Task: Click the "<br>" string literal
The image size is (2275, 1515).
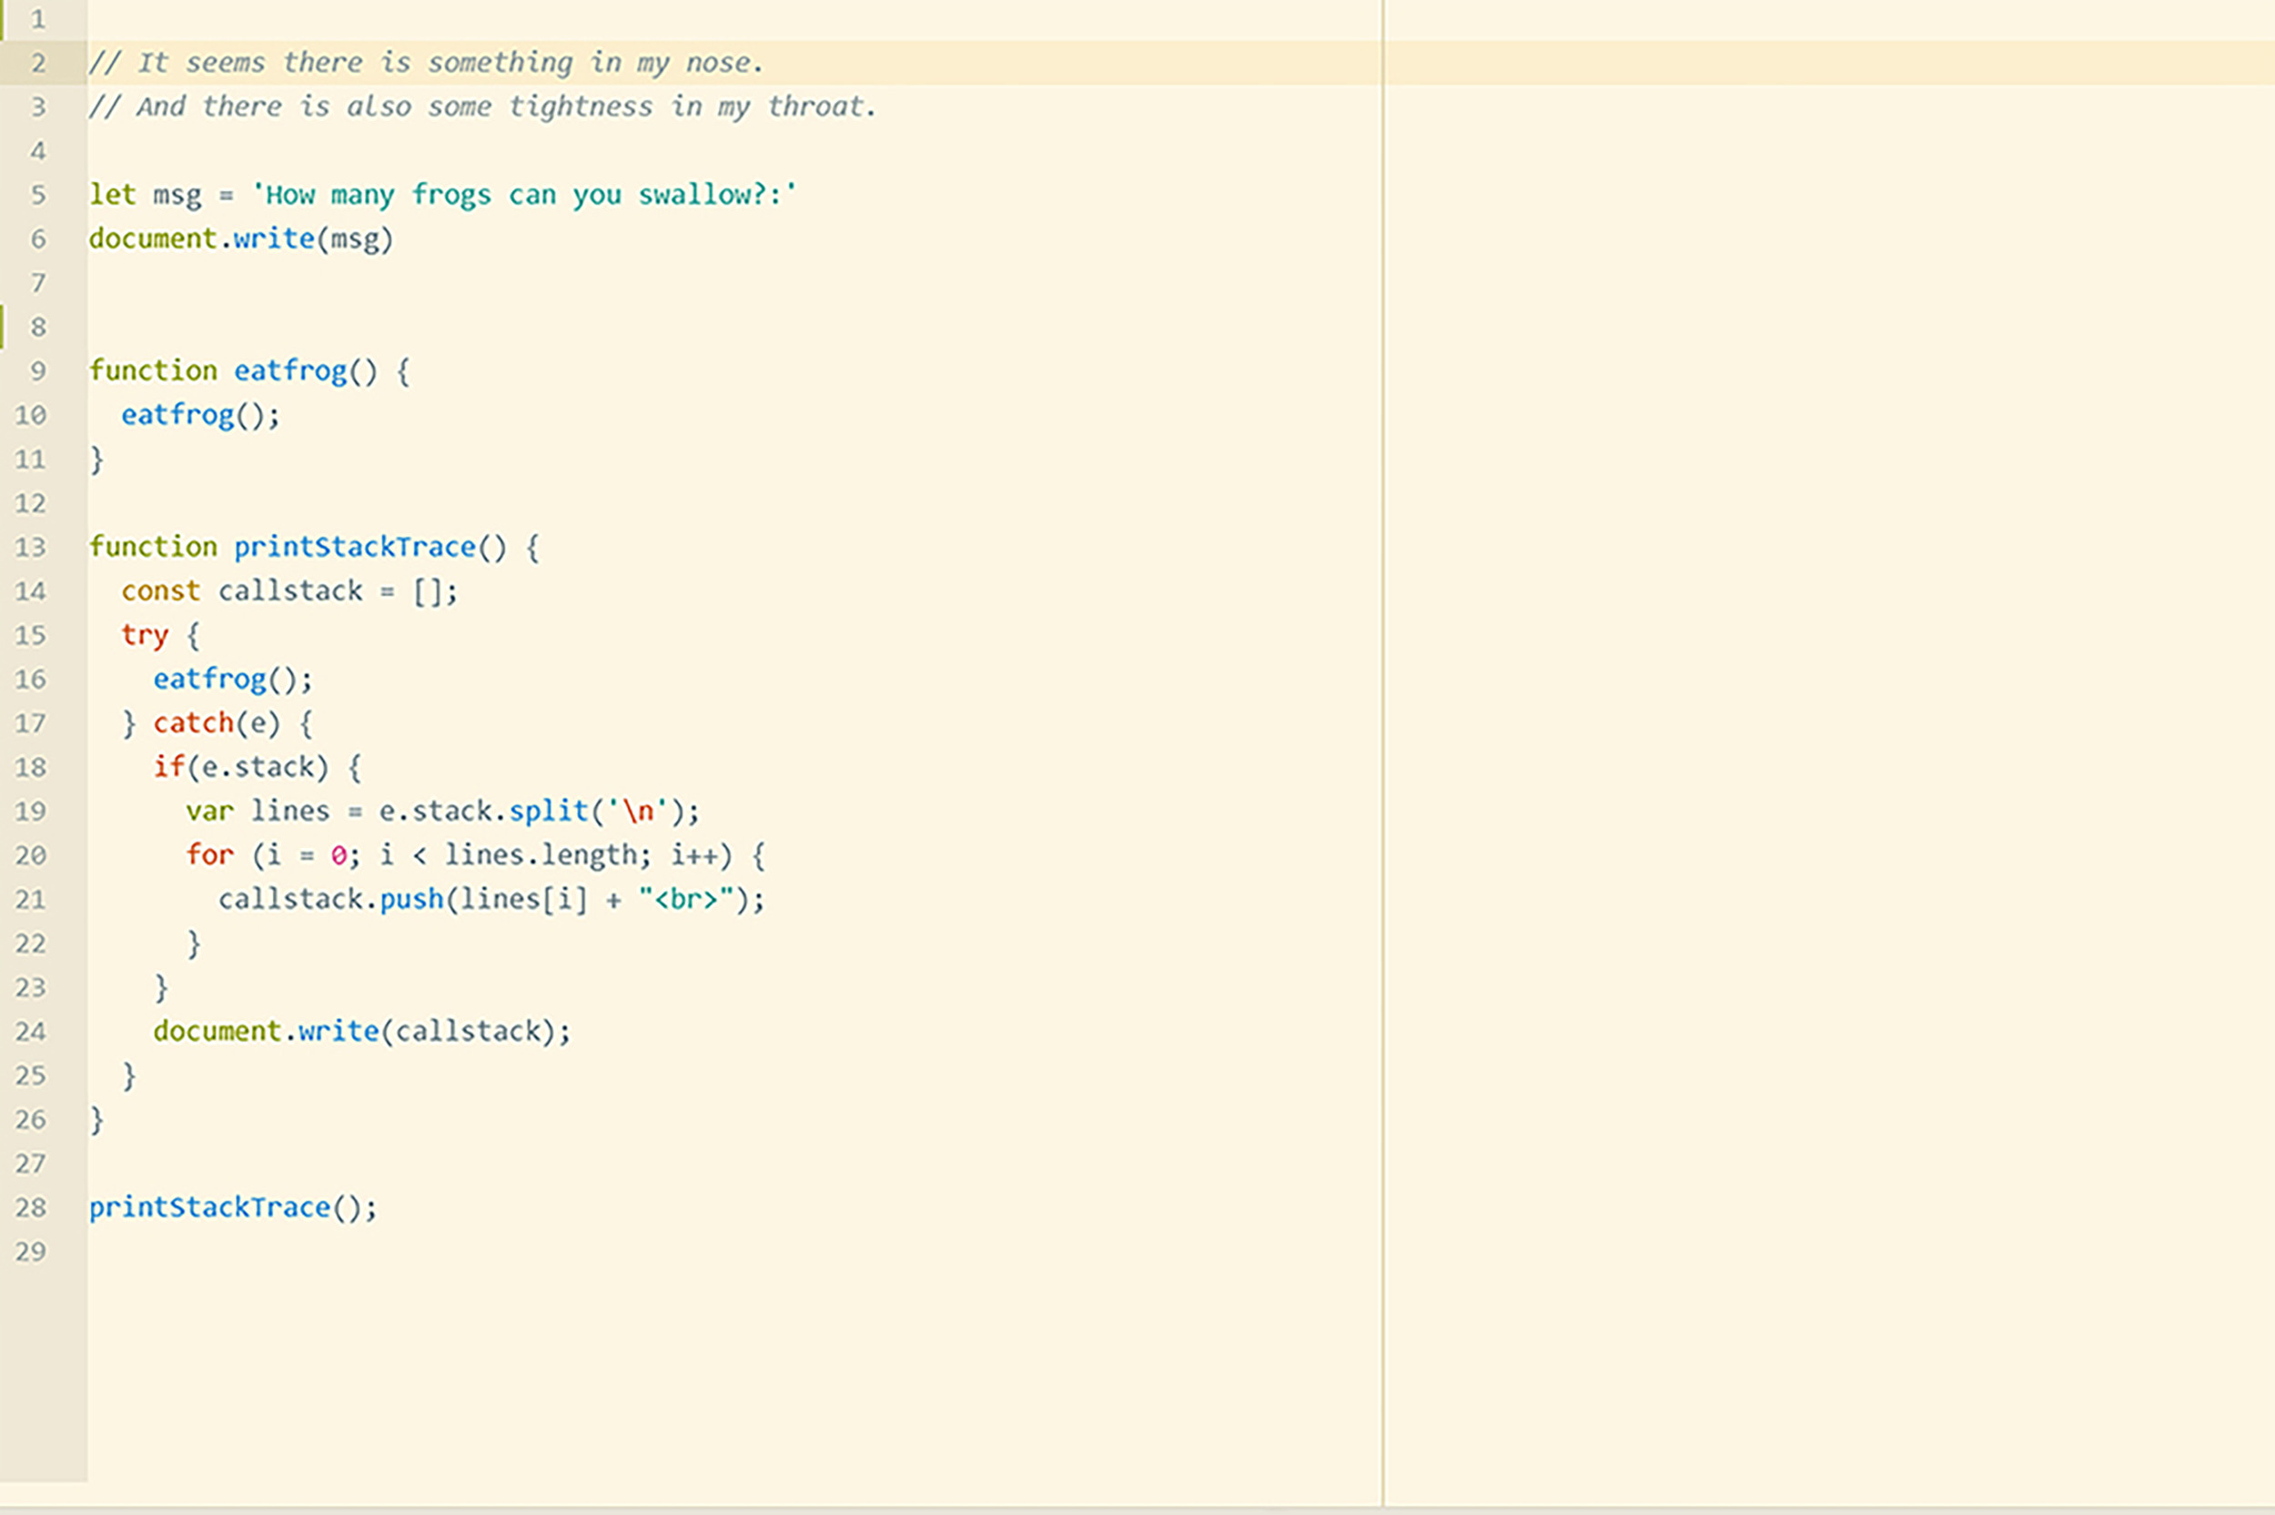Action: click(x=686, y=900)
